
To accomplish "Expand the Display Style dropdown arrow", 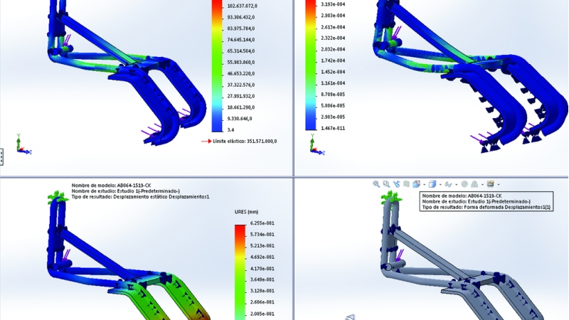I will [439, 184].
